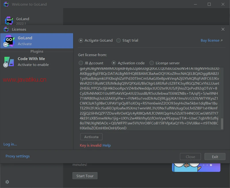Screen dimensions: 230x188
Task: Open the Buy license link
Action: point(211,41)
